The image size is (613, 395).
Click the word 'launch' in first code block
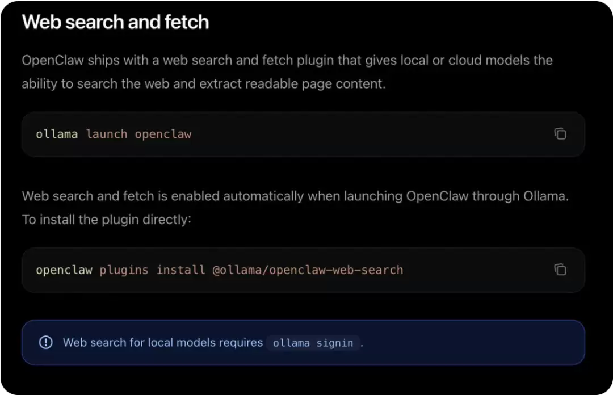click(107, 134)
